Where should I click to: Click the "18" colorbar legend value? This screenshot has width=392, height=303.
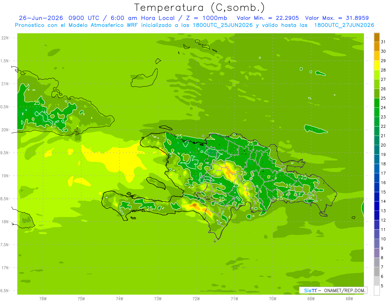[383, 164]
